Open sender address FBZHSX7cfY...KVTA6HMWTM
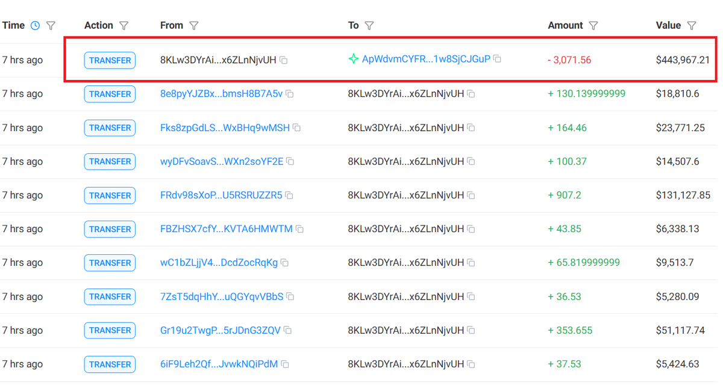The image size is (723, 389). coord(227,229)
